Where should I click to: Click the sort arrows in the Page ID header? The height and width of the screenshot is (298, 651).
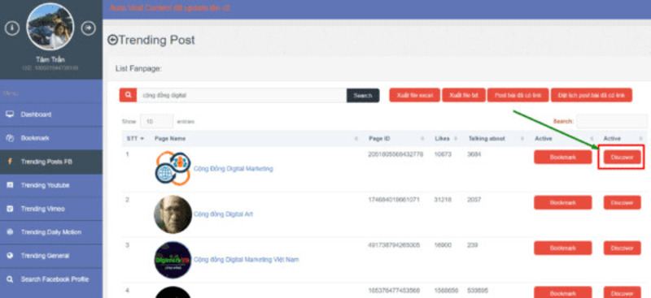(422, 138)
